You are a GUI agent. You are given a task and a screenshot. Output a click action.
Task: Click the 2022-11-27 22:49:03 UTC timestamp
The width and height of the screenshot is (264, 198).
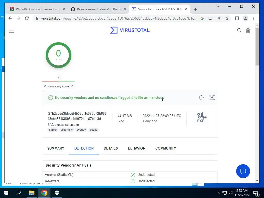pyautogui.click(x=162, y=116)
